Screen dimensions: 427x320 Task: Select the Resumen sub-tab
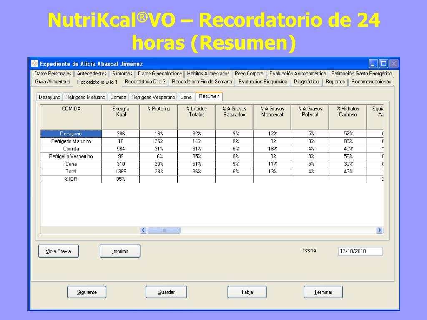[x=209, y=97]
